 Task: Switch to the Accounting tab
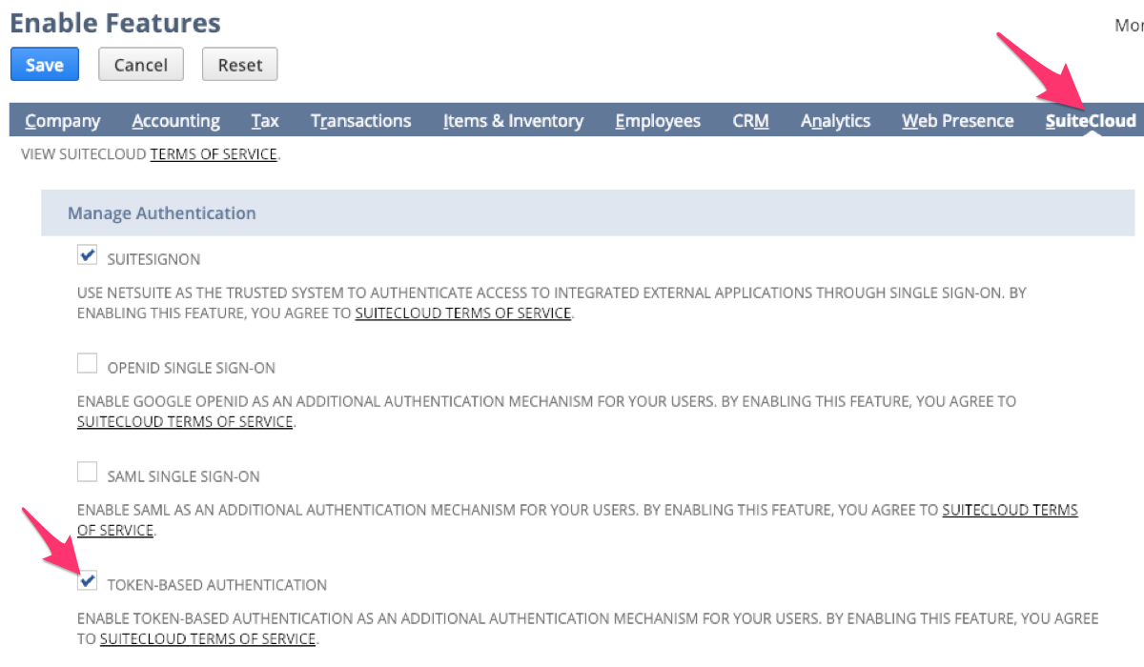click(176, 121)
